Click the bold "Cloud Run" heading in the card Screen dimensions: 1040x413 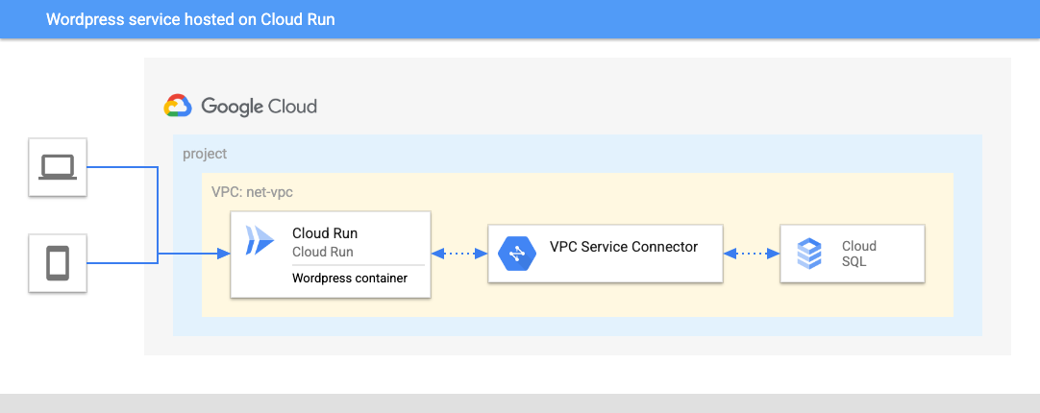(x=325, y=233)
